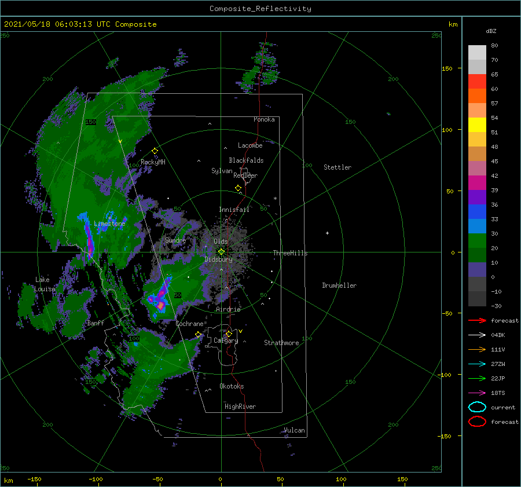Click the HighRiver town label
Viewport: 521px width, 487px height.
pos(240,407)
